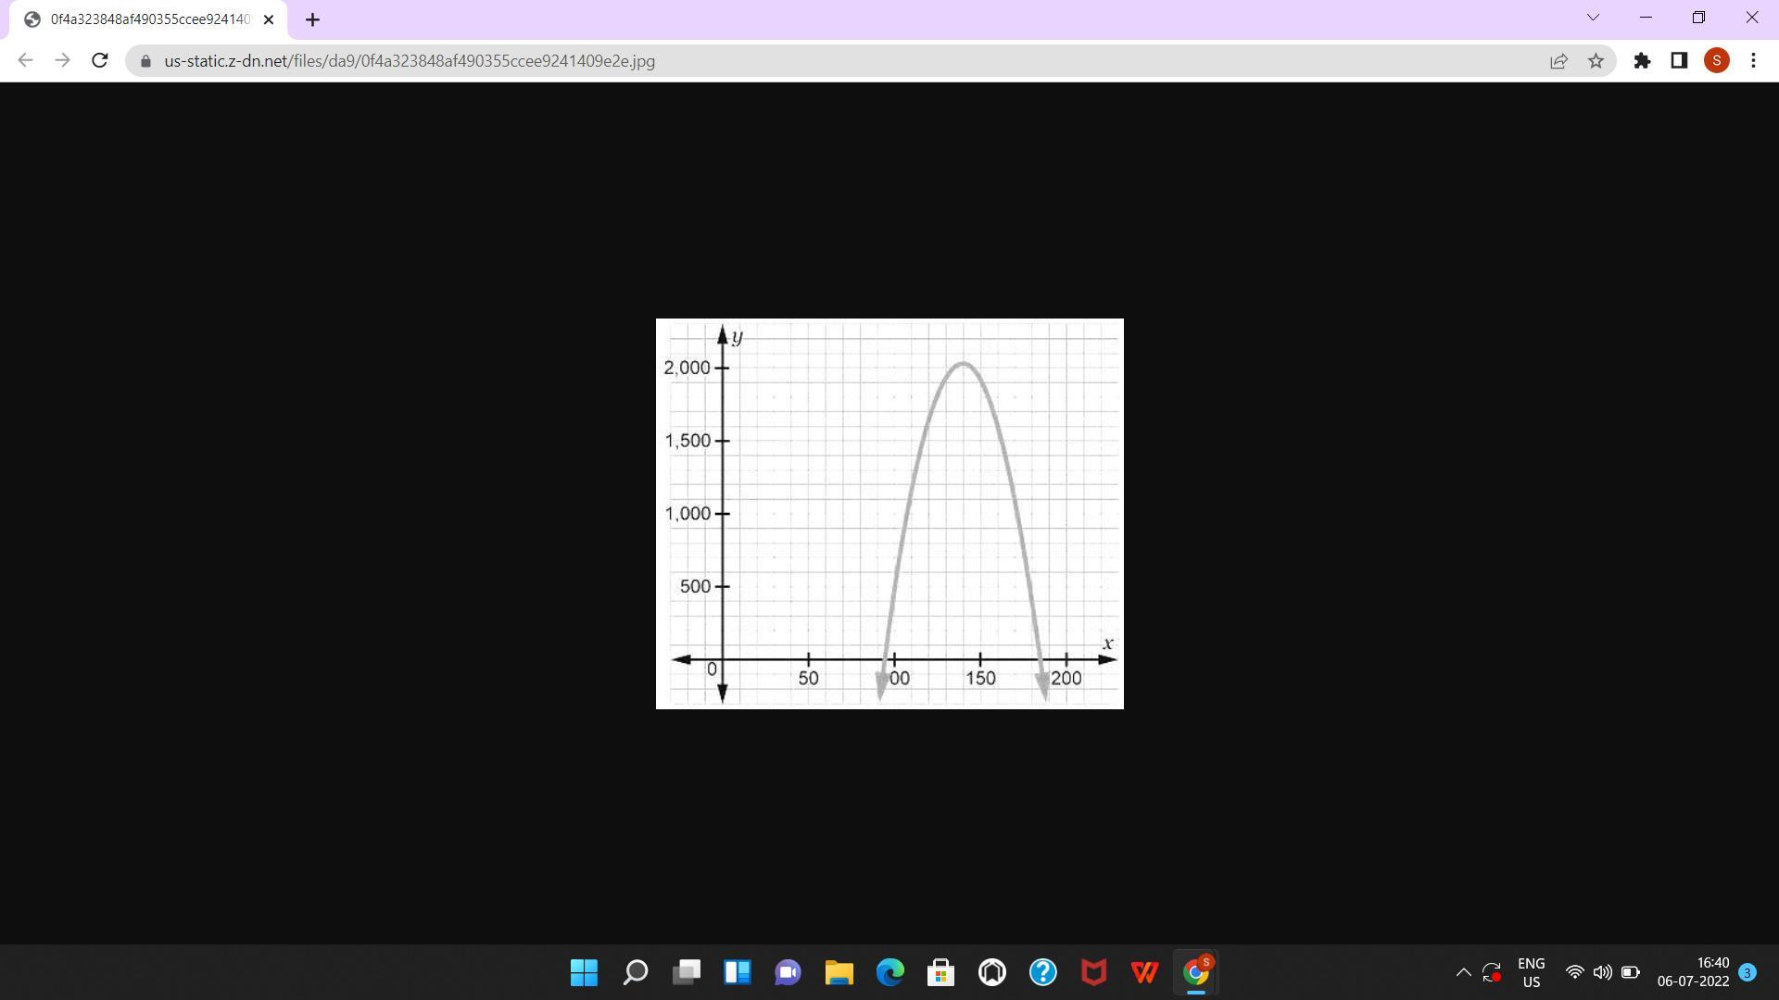The image size is (1779, 1000).
Task: Open taskbar search magnifier
Action: pos(636,972)
